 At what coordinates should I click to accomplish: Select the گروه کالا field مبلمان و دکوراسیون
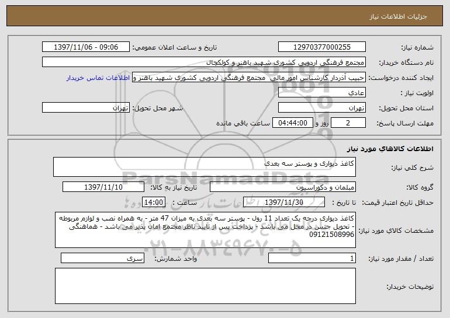point(283,187)
